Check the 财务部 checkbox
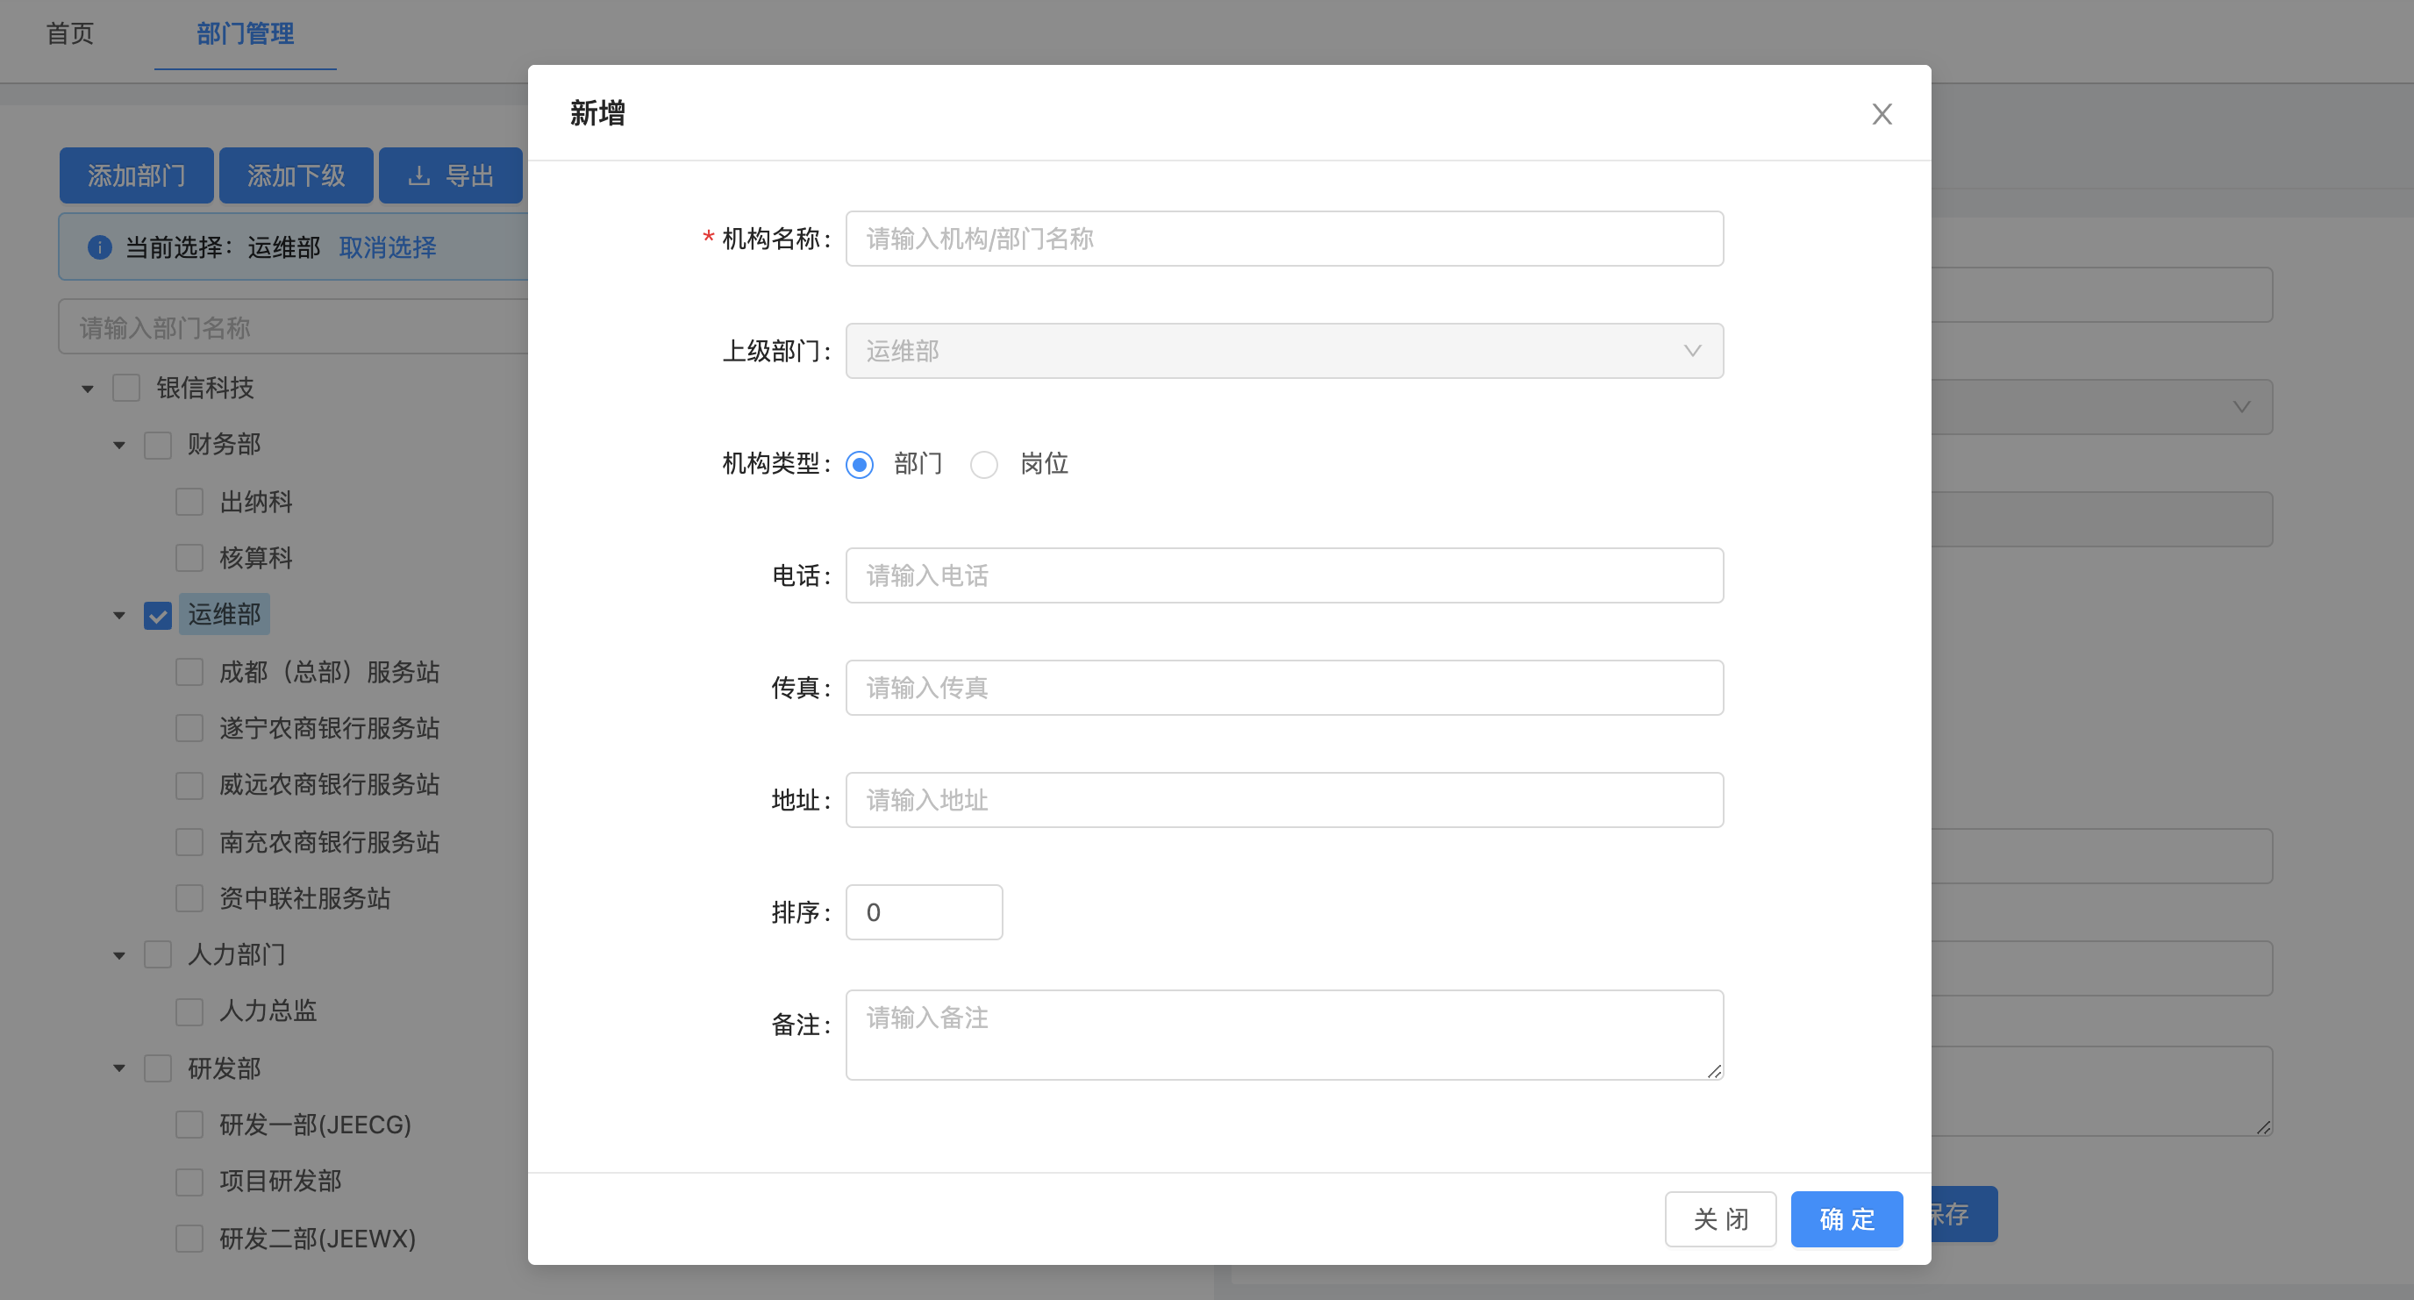The height and width of the screenshot is (1300, 2414). click(157, 446)
